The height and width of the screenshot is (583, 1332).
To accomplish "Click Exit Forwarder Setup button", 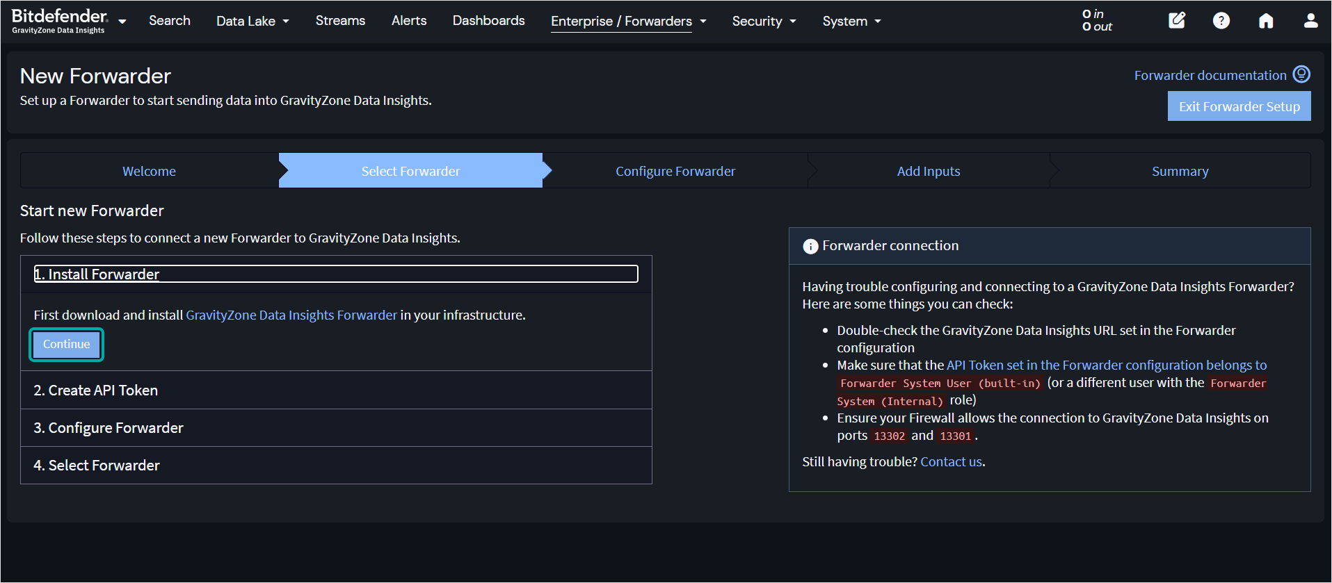I will [x=1239, y=106].
